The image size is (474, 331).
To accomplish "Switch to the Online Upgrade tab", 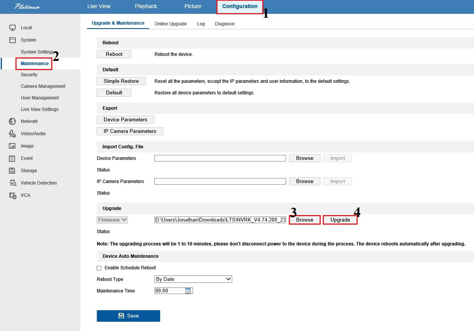I will (171, 24).
